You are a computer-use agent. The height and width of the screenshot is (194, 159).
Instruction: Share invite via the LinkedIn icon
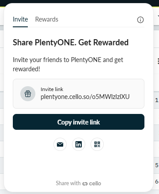coord(79,144)
